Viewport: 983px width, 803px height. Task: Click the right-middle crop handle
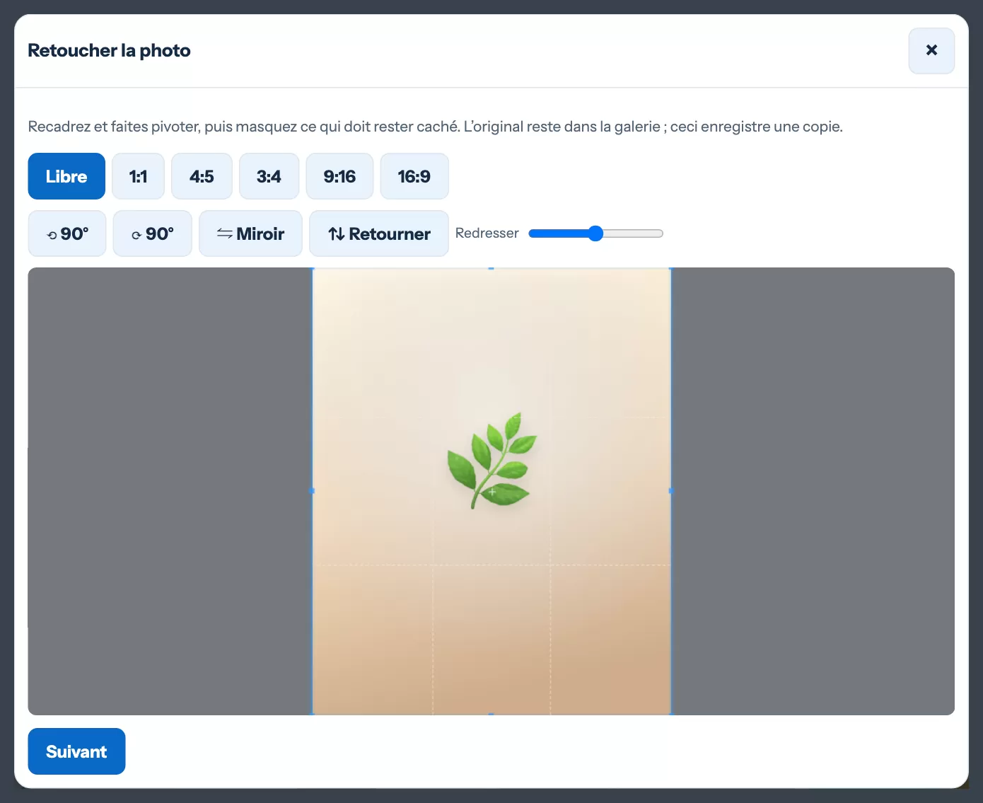tap(671, 491)
